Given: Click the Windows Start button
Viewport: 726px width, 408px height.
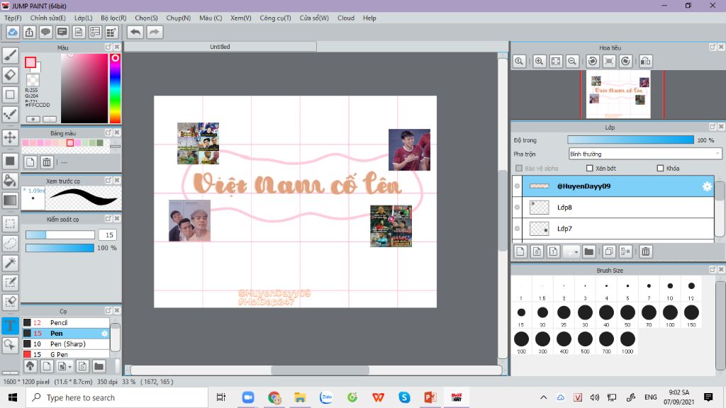Looking at the screenshot, I should pos(13,397).
